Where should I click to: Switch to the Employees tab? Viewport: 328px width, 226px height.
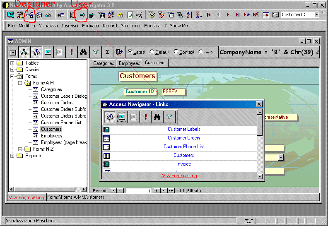129,63
